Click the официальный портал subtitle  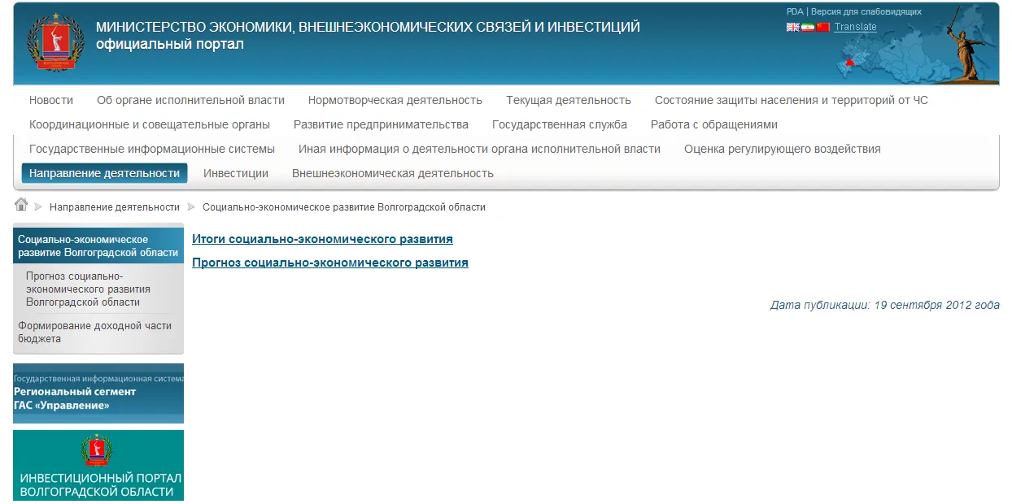click(170, 44)
